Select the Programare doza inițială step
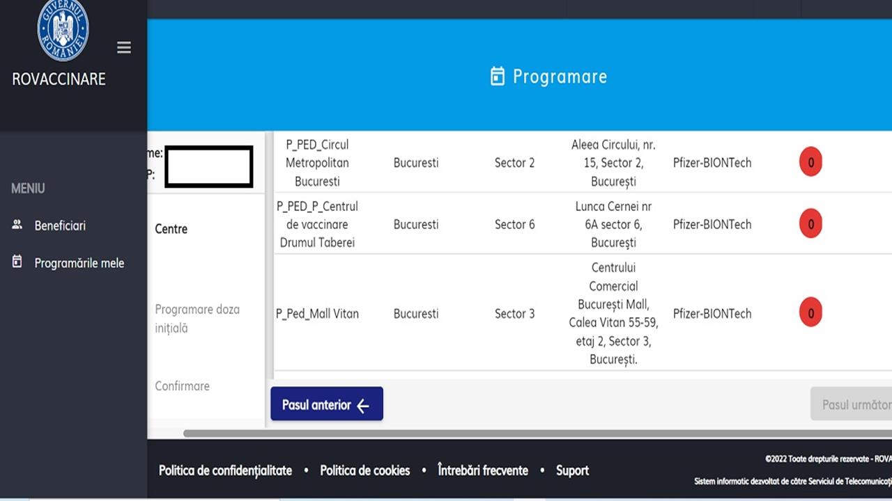 [x=197, y=319]
